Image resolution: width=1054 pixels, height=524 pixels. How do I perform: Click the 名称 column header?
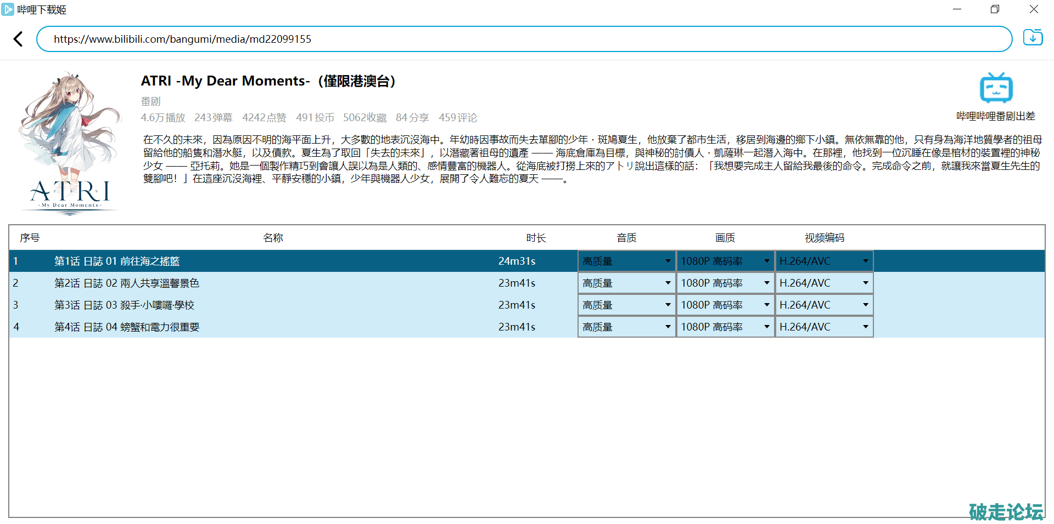click(273, 238)
